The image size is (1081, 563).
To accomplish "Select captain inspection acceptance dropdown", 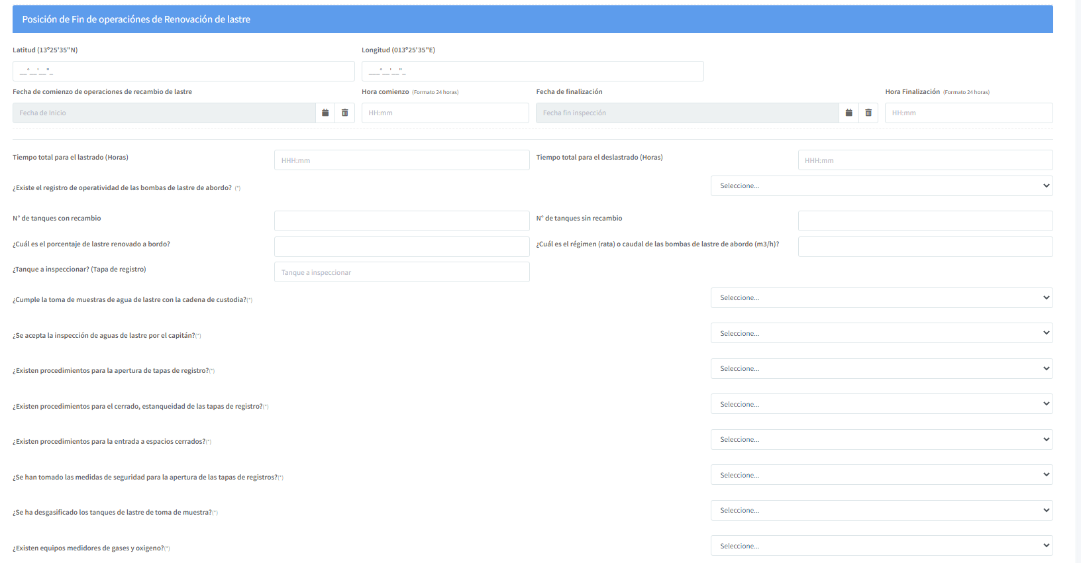I will pyautogui.click(x=881, y=333).
